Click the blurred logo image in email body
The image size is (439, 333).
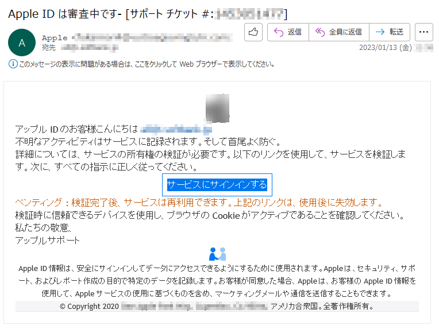point(218,109)
